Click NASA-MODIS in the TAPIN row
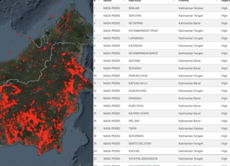Screen dimensions: 230x166 point(112,129)
